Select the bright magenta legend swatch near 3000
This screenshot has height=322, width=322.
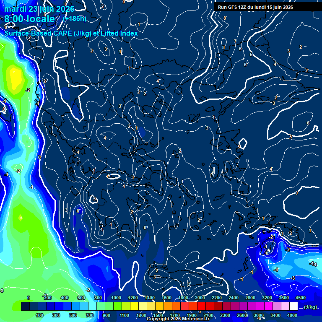click(x=268, y=306)
